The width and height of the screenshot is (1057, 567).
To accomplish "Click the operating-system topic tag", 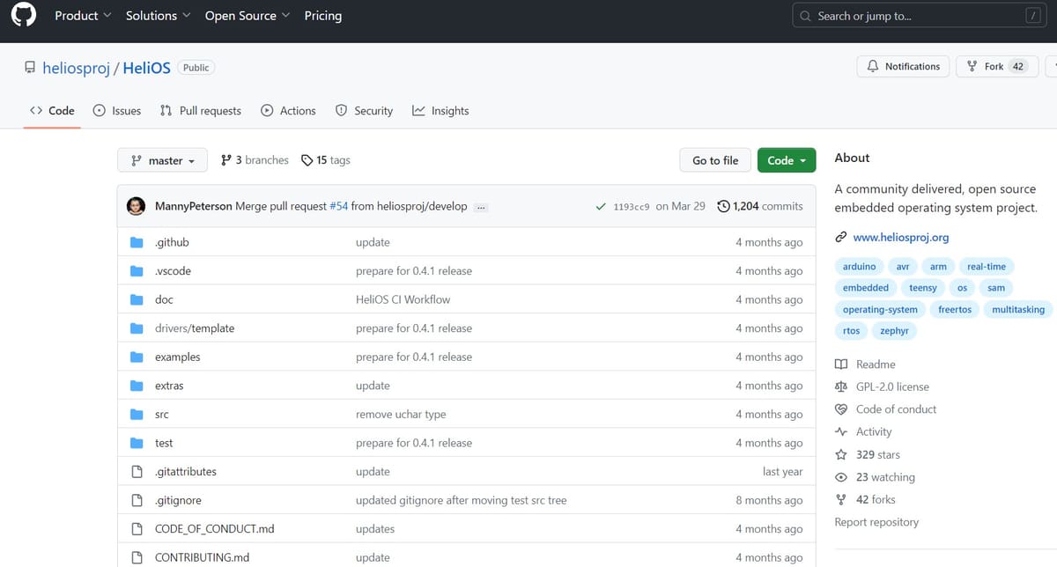I will click(880, 309).
